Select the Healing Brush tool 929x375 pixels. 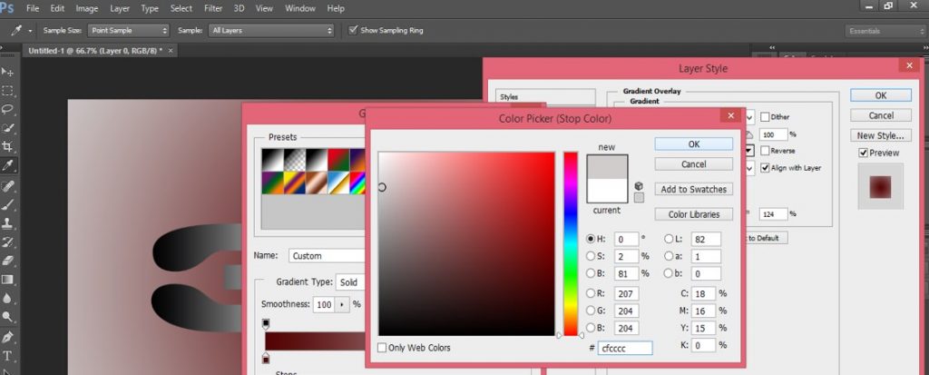pos(7,186)
